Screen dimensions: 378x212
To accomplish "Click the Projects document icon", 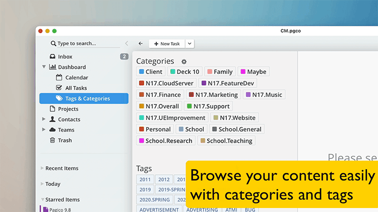I will coord(52,109).
